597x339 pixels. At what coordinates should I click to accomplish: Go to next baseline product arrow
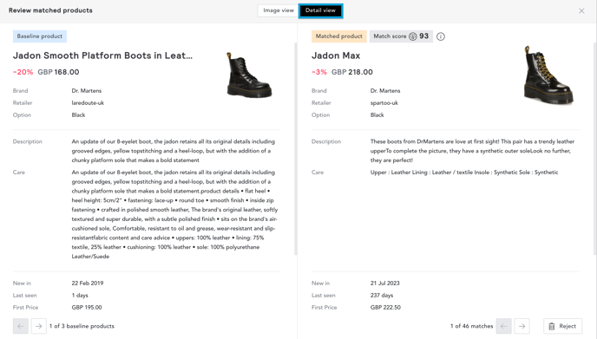[38, 326]
